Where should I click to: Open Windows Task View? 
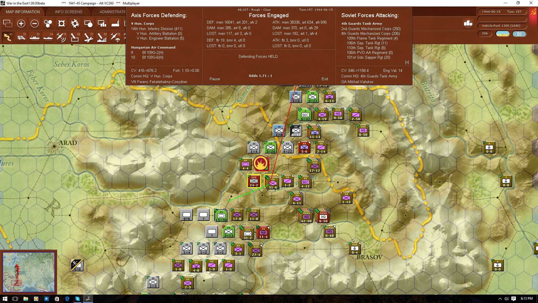[15, 299]
